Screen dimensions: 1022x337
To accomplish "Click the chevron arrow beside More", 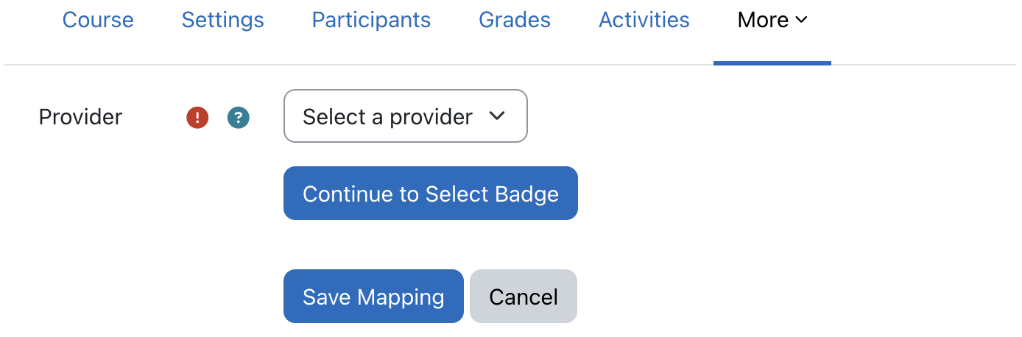I will pos(802,21).
